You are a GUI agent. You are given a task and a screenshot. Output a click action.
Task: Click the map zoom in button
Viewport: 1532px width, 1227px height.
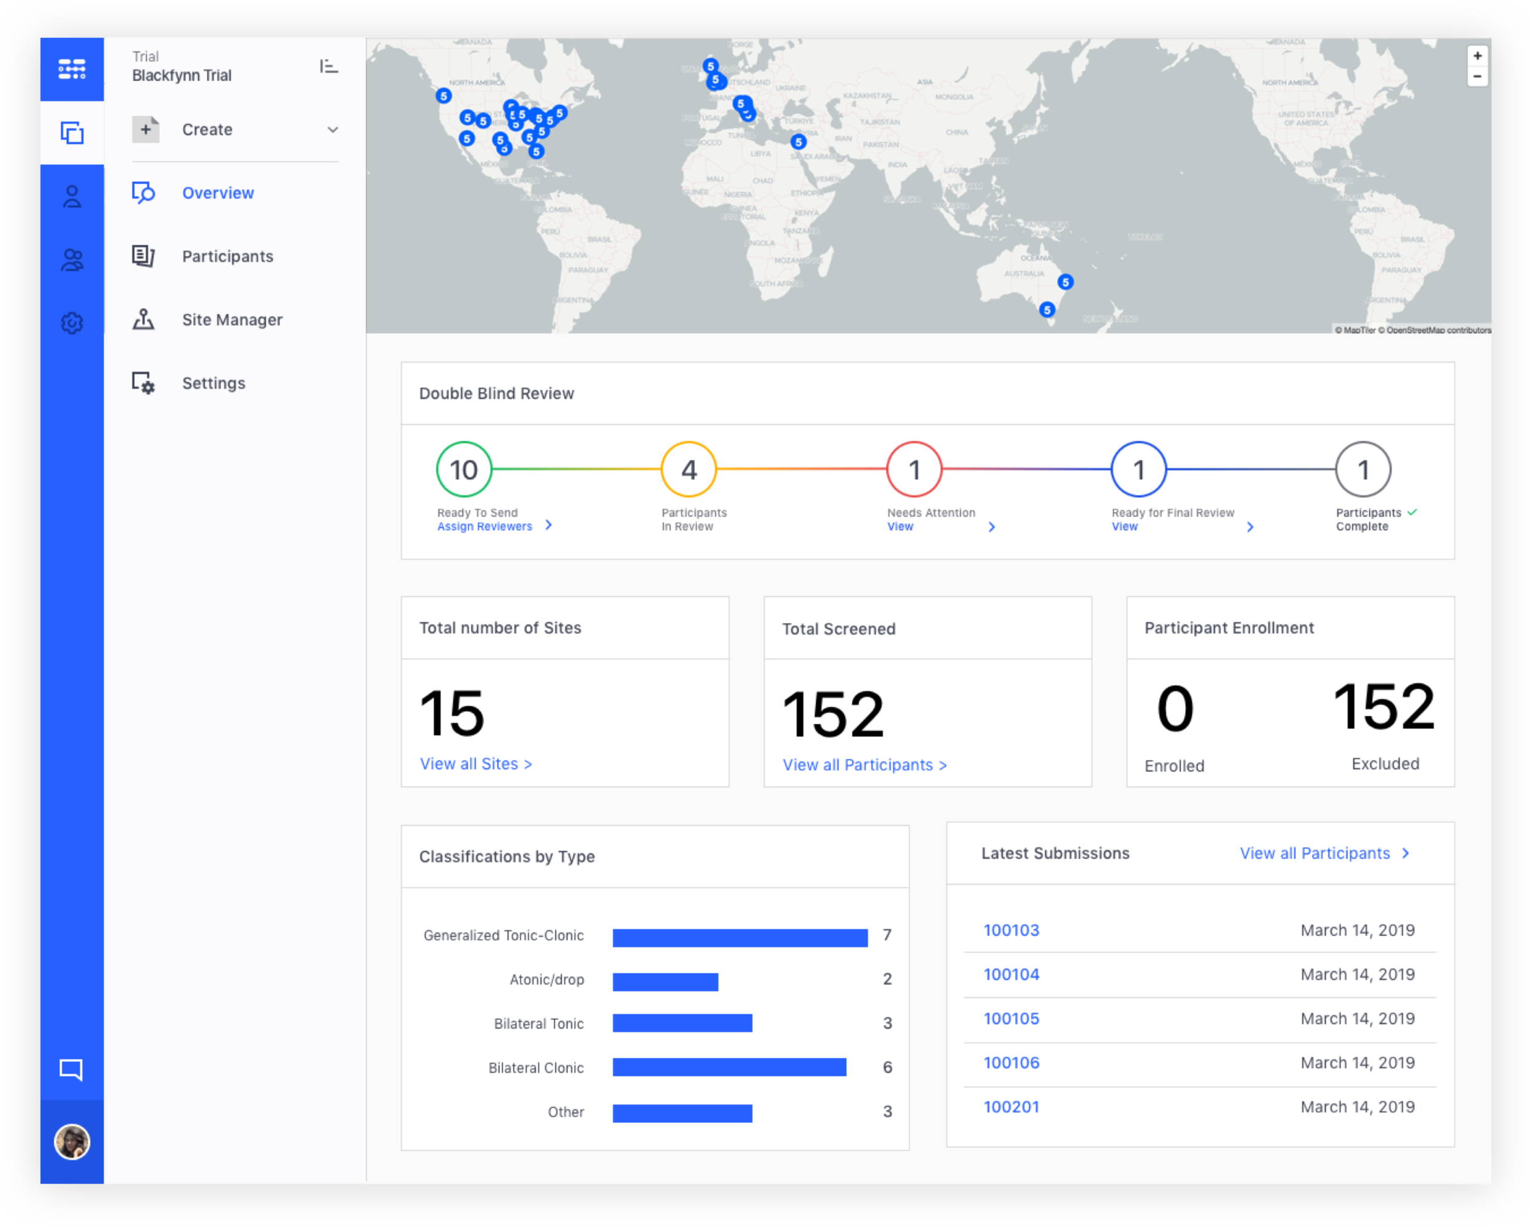pos(1477,56)
